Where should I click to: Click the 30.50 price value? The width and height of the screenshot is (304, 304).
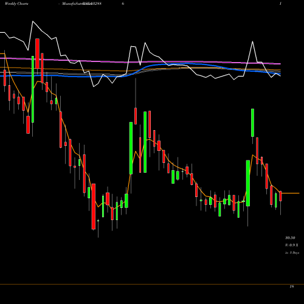[290, 238]
